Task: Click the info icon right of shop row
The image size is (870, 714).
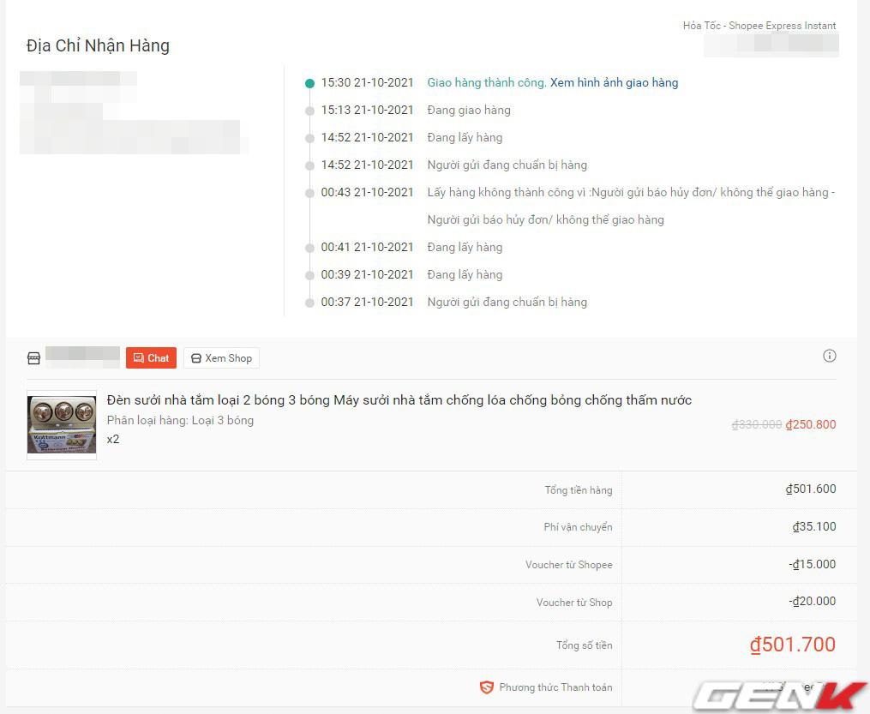Action: pos(829,356)
